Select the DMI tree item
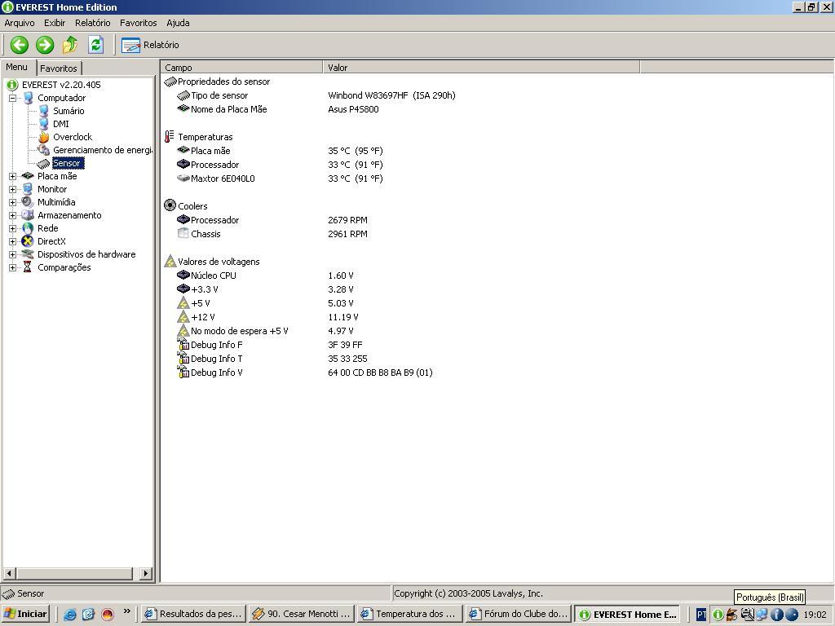 click(x=60, y=124)
